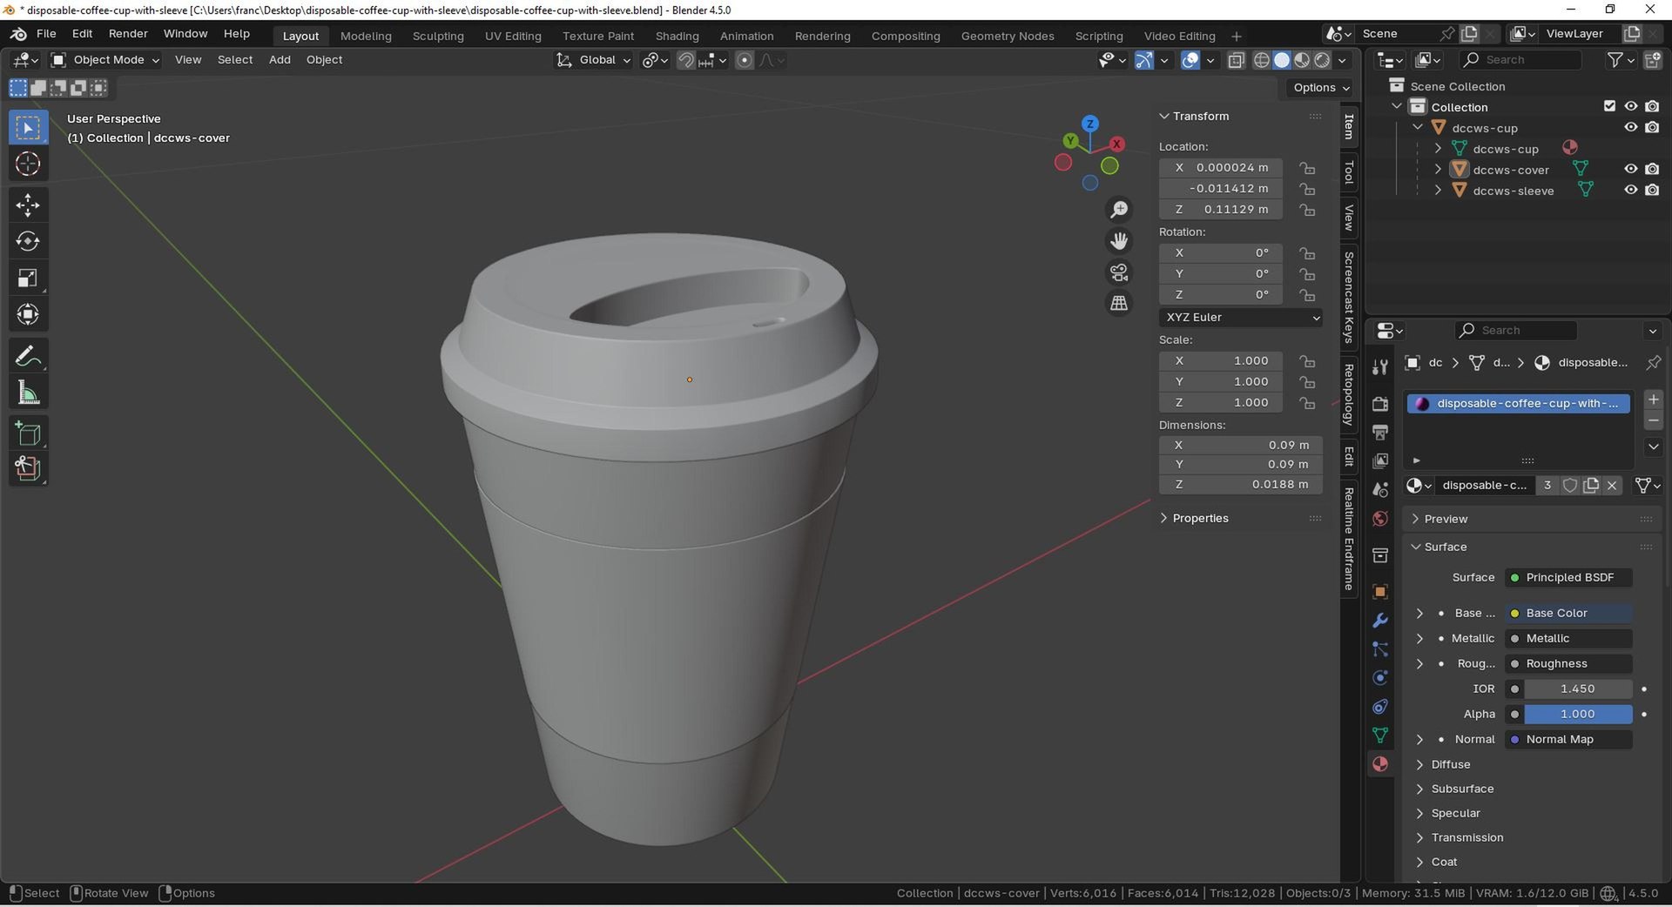Image resolution: width=1672 pixels, height=907 pixels.
Task: Disable dccws-sleeve render camera icon
Action: tap(1652, 190)
